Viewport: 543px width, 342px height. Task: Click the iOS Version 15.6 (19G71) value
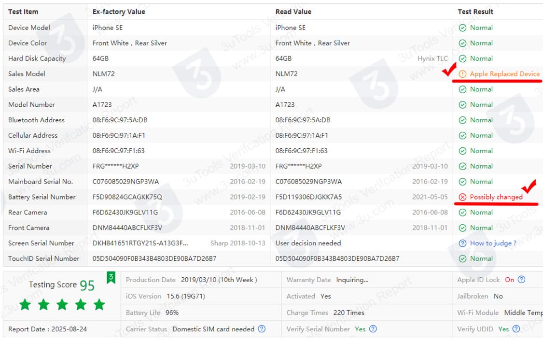[186, 296]
